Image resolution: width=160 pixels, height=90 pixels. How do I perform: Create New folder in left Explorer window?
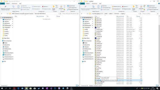click(54, 8)
